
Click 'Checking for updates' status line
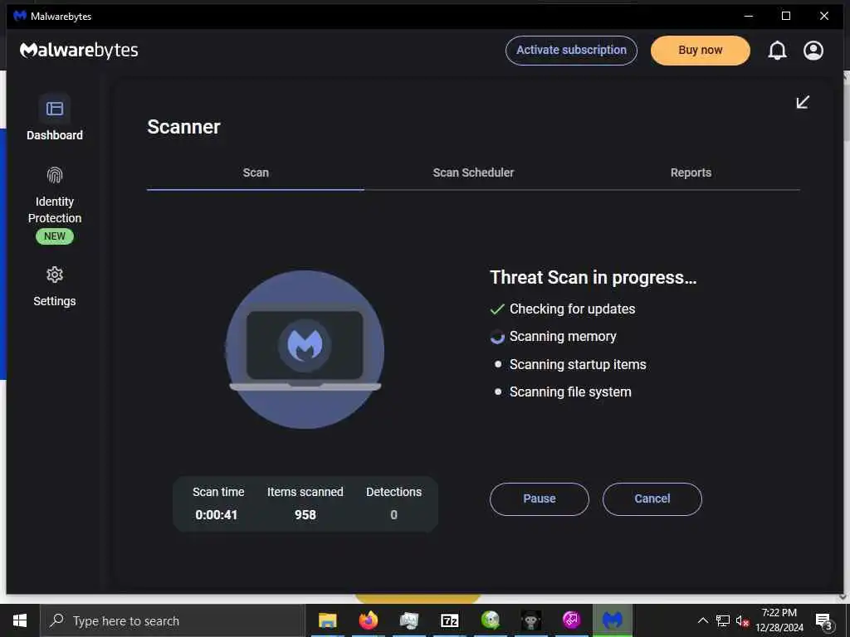coord(572,309)
